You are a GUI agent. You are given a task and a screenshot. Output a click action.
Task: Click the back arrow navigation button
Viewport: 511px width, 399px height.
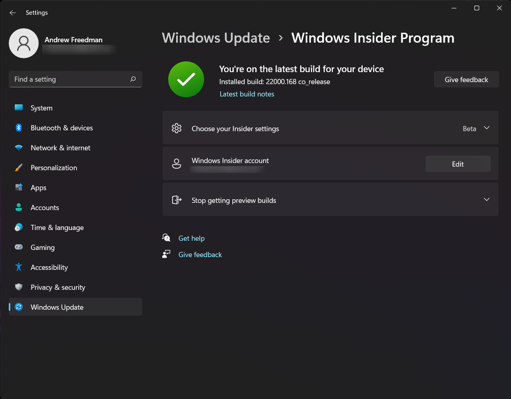[12, 12]
